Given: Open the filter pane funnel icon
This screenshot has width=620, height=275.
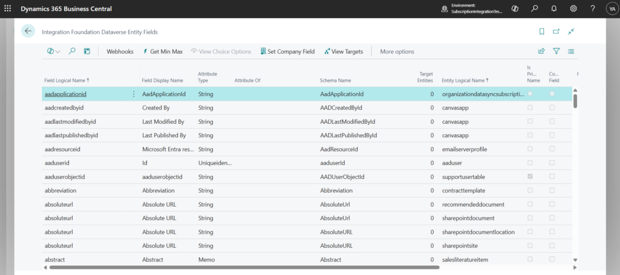Looking at the screenshot, I should [x=556, y=51].
